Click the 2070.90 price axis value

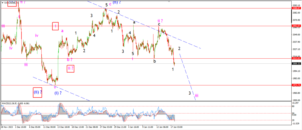click(297, 20)
